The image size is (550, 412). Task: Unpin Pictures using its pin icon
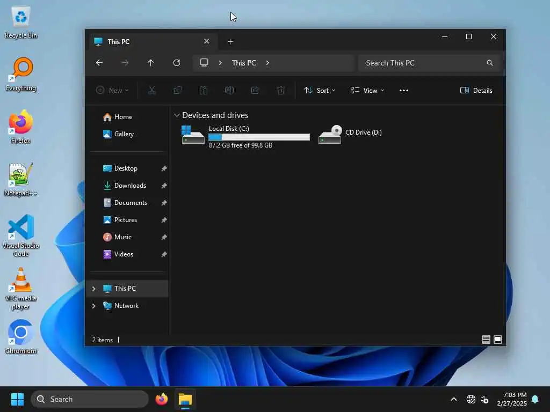click(164, 220)
